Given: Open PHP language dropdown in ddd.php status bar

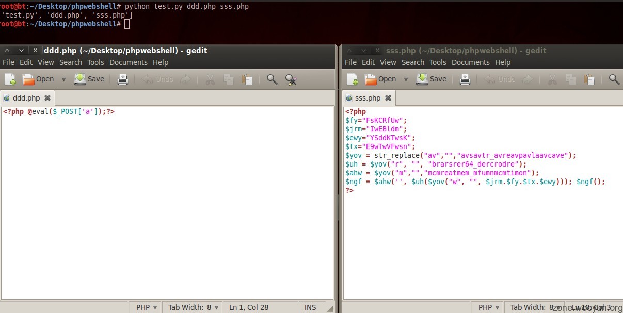Looking at the screenshot, I should tap(146, 307).
